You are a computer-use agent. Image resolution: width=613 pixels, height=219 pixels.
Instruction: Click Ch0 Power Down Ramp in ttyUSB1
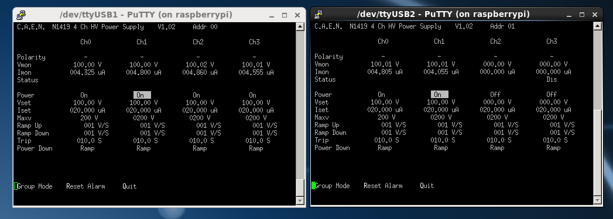click(x=88, y=148)
